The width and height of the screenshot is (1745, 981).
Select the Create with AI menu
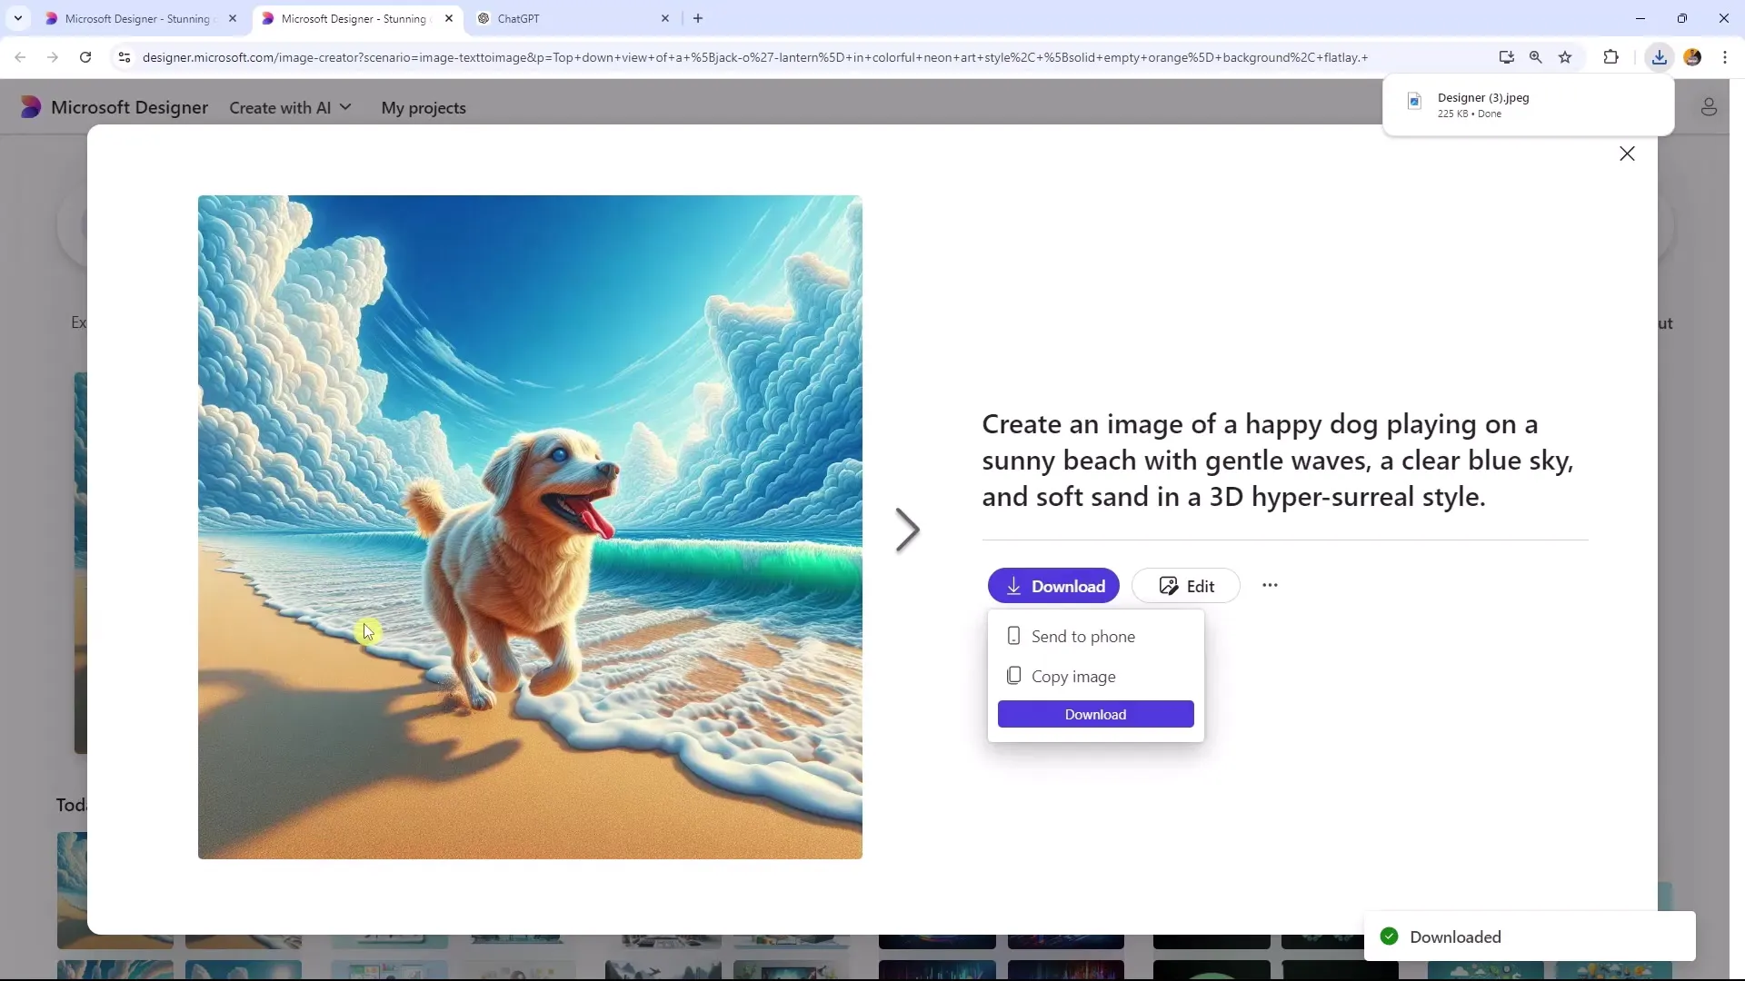(x=289, y=106)
